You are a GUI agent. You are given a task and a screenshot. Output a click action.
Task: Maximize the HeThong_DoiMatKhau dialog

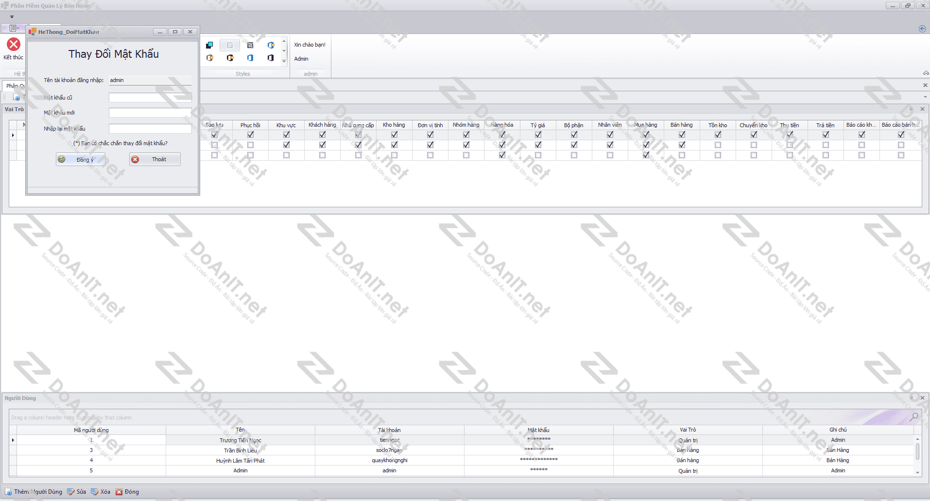(175, 32)
